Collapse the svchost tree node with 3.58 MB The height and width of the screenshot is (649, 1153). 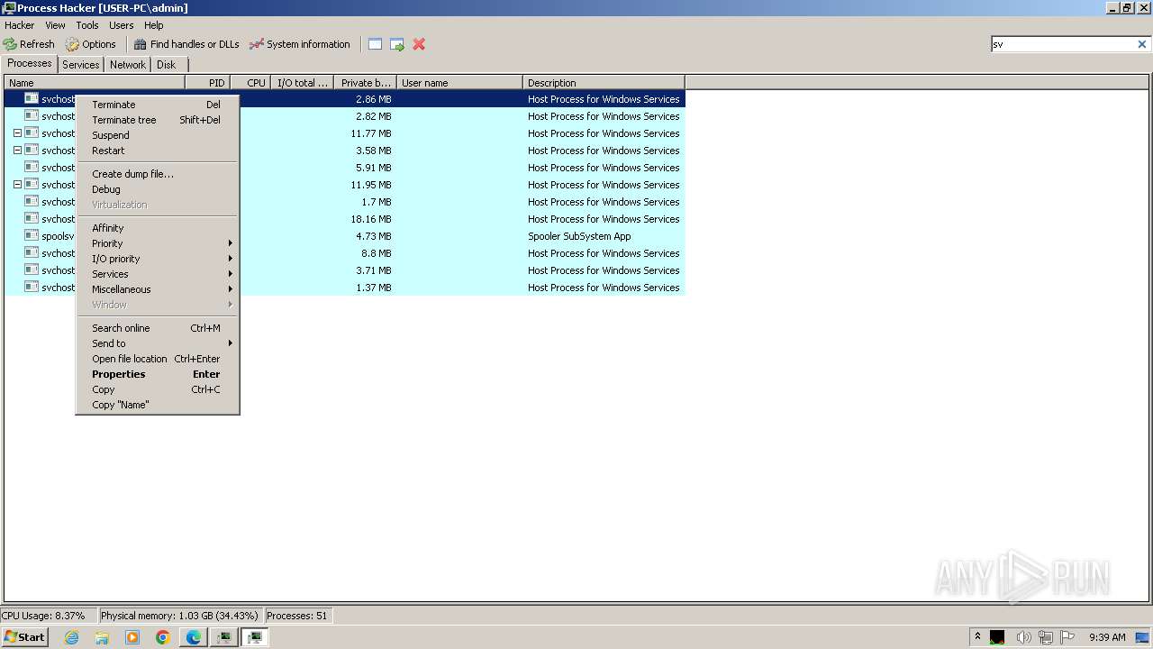coord(17,151)
